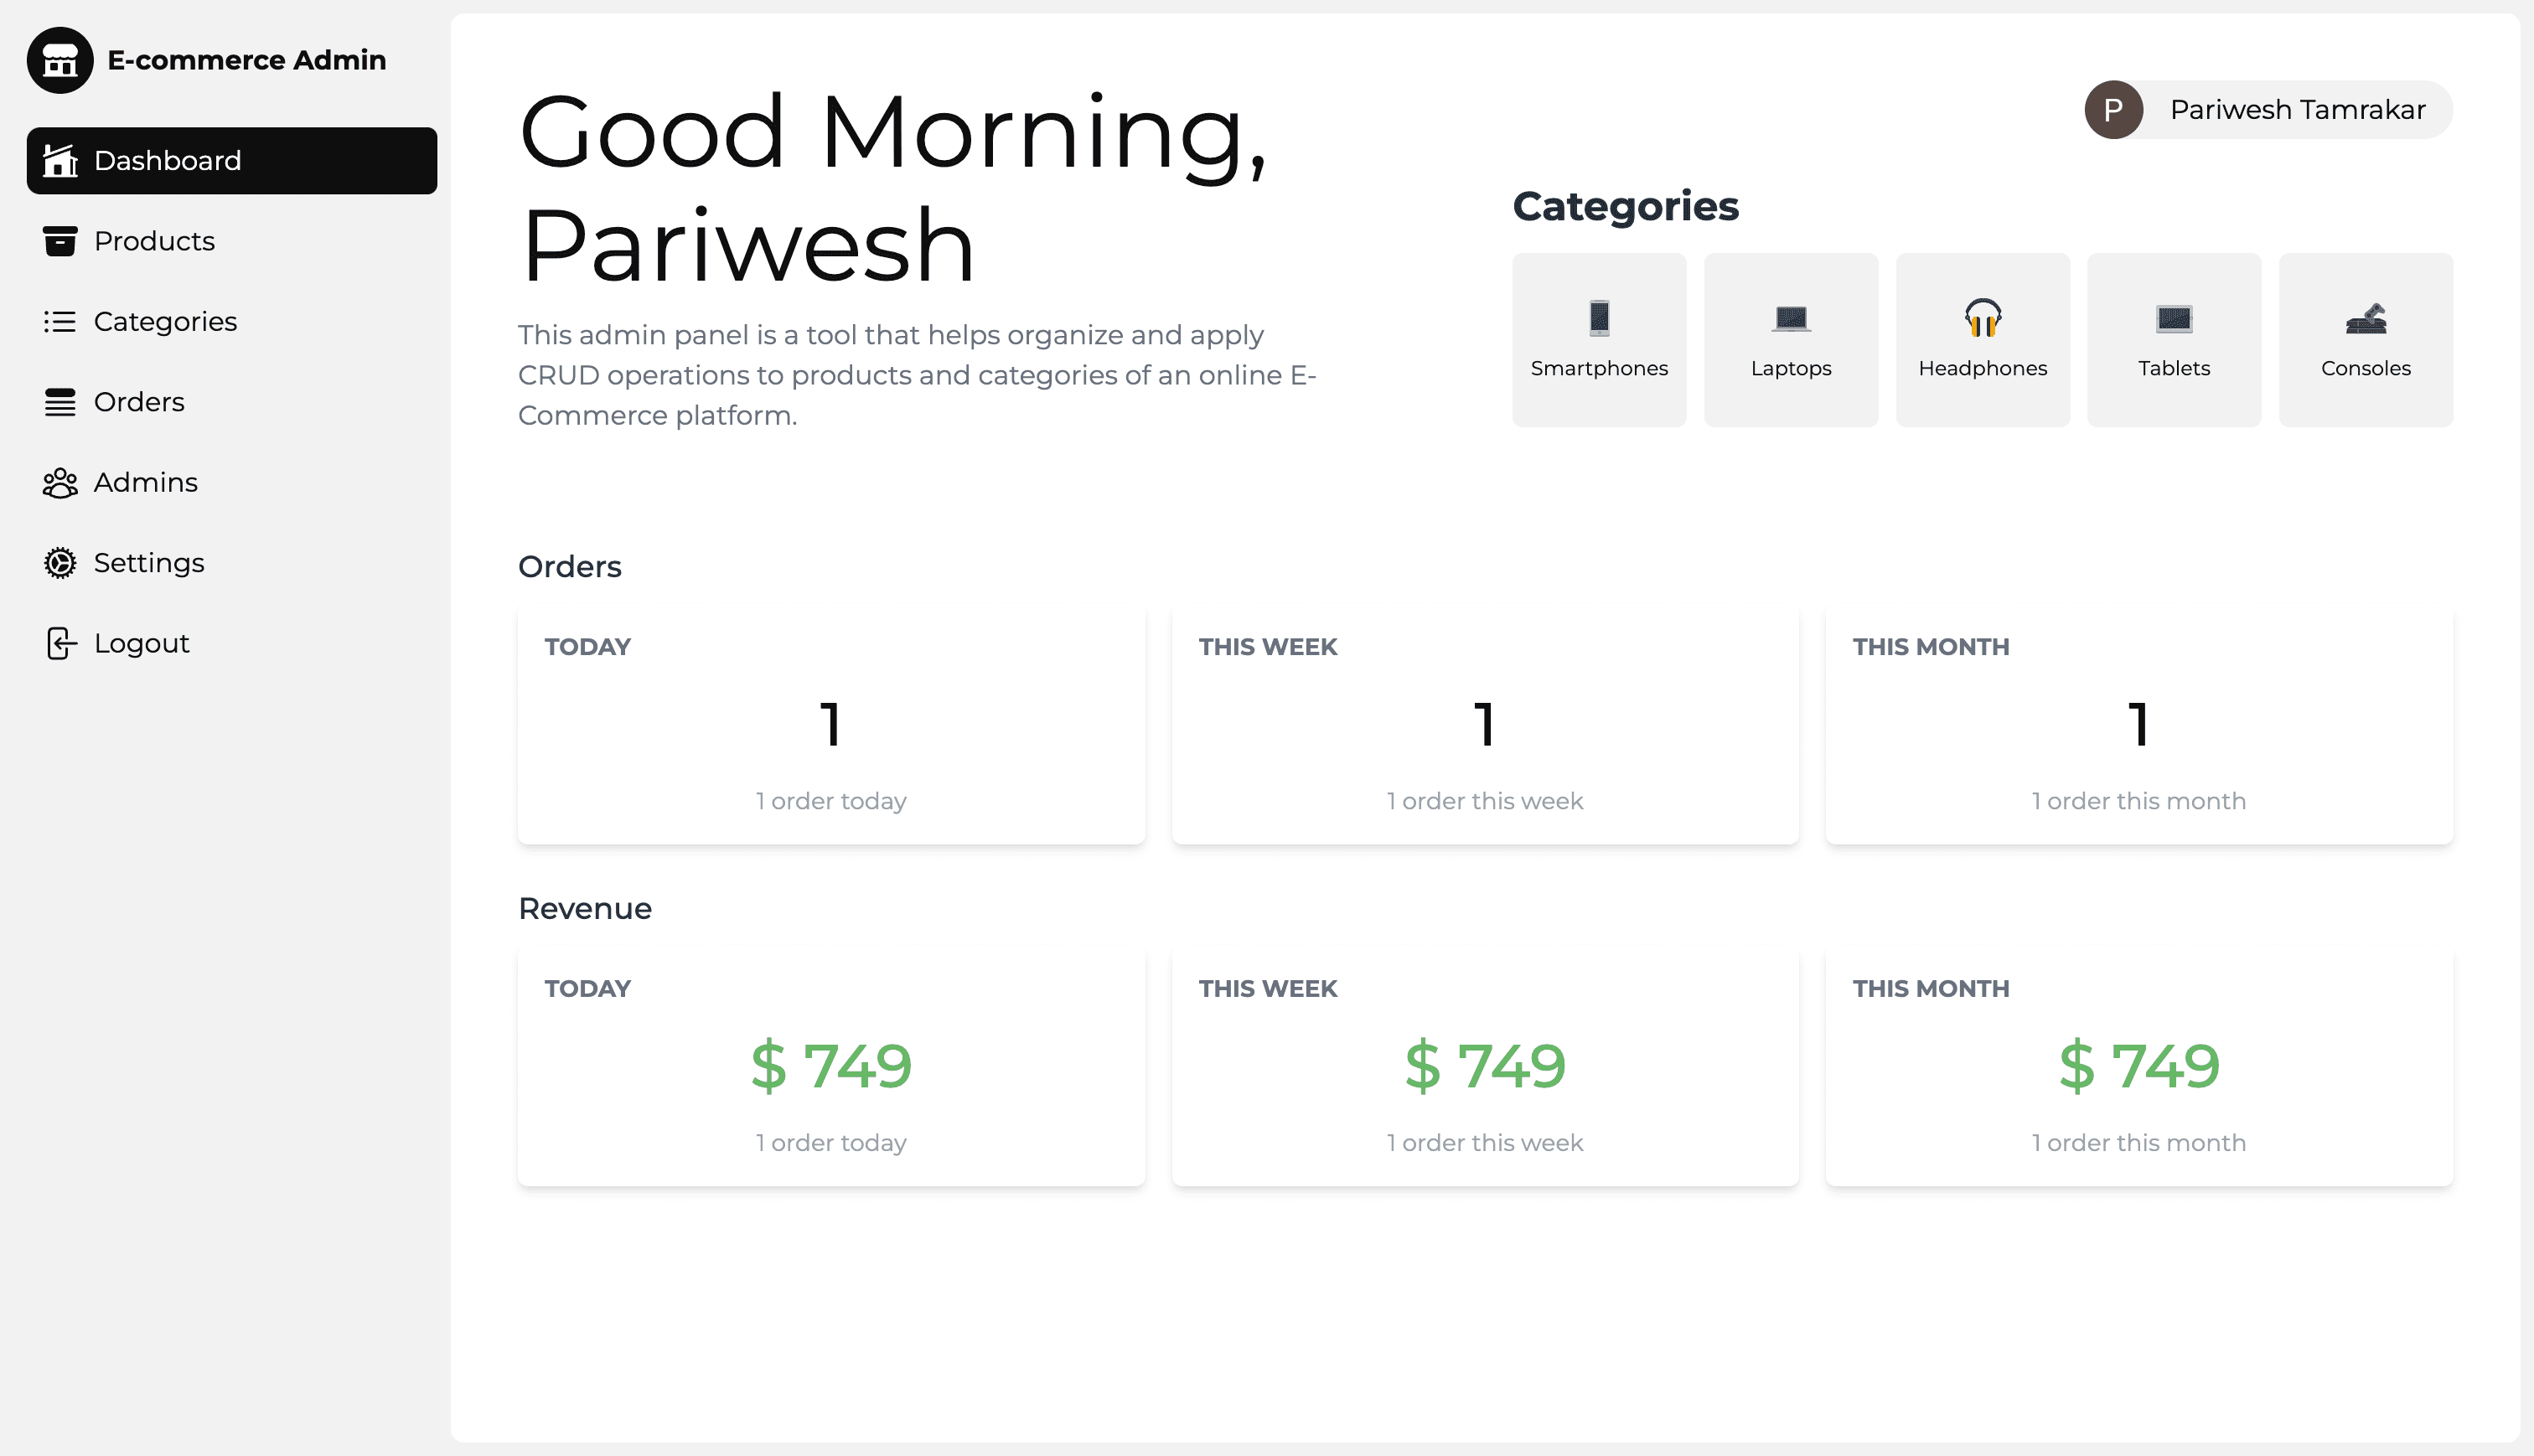This screenshot has width=2534, height=1456.
Task: Click the E-commerce Admin title link
Action: pos(246,60)
